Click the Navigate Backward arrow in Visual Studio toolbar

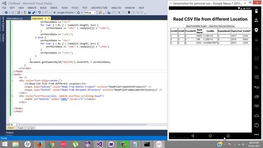pos(6,13)
